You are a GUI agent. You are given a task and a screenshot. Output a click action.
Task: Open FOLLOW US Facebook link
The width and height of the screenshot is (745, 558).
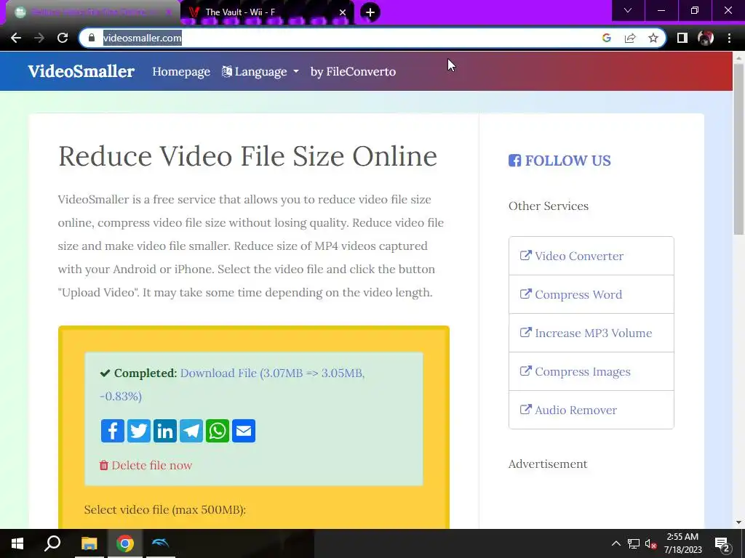(559, 161)
